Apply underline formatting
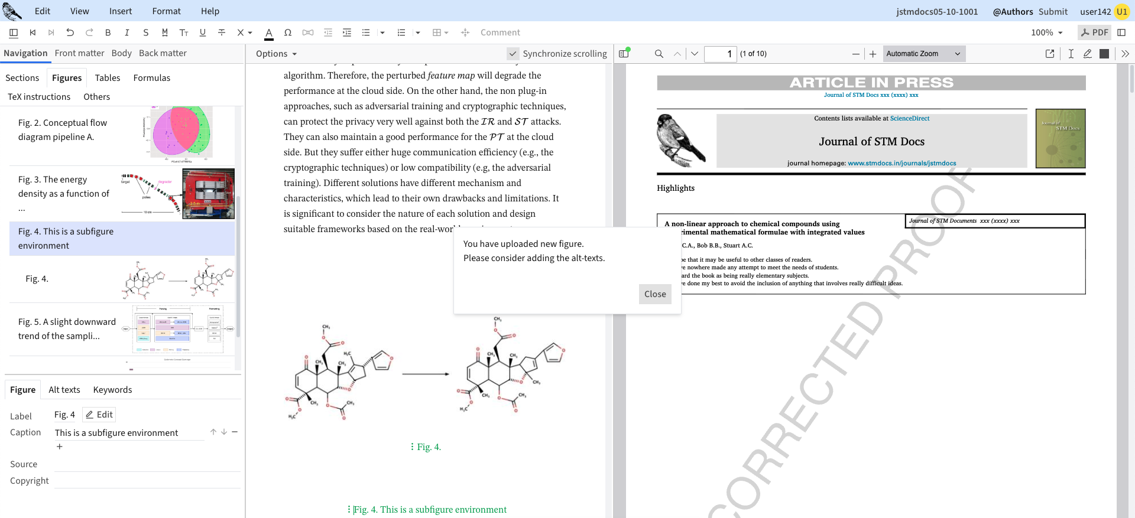 pos(203,32)
